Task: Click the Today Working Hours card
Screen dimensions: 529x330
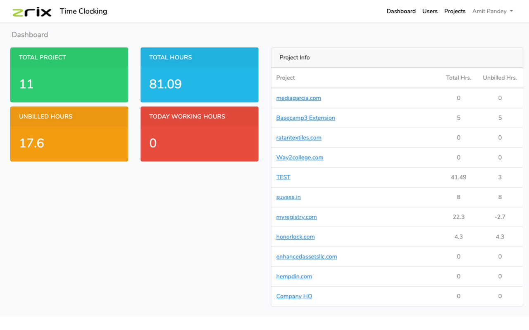Action: point(199,134)
